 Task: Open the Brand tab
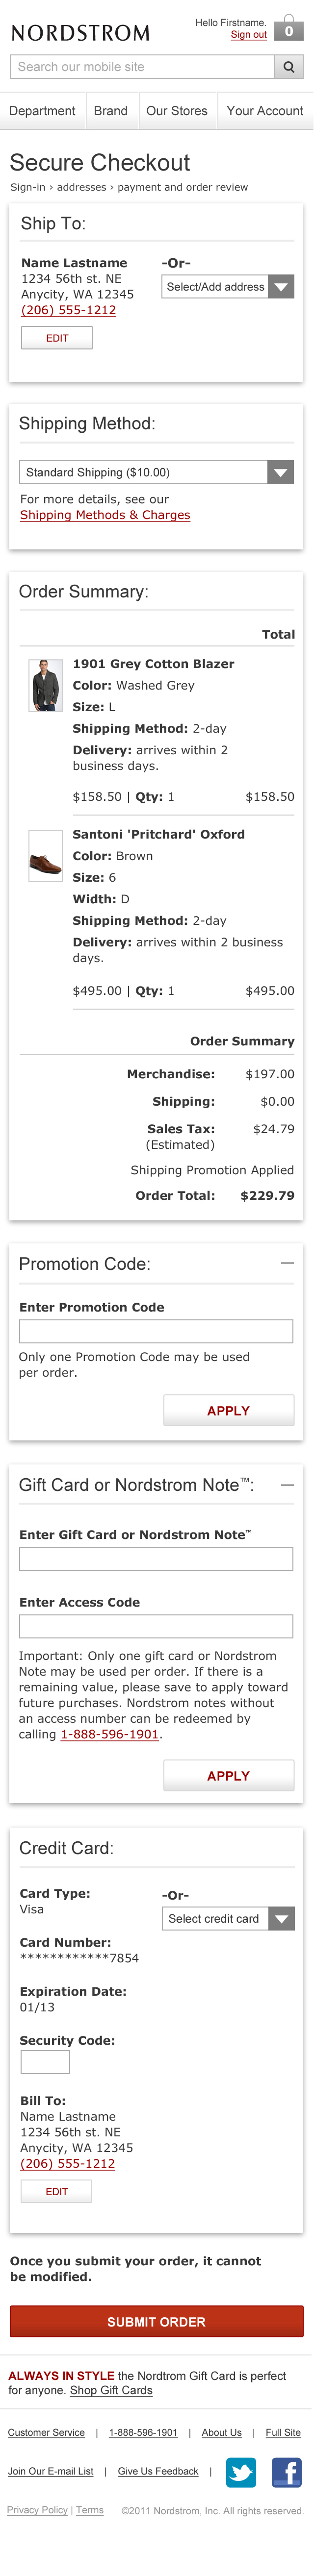111,111
